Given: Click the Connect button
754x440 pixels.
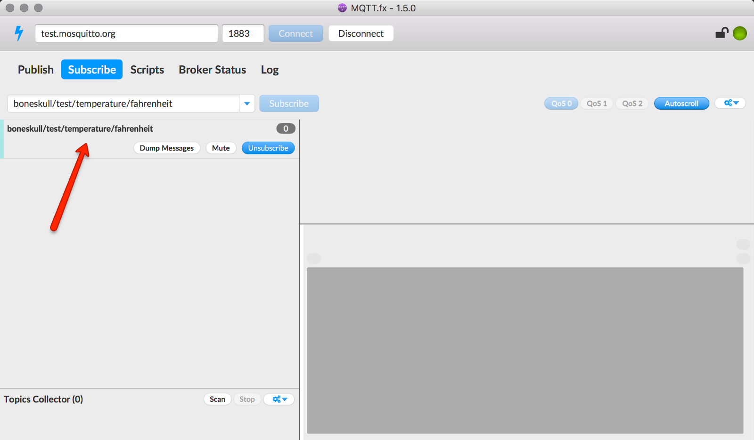Looking at the screenshot, I should coord(296,33).
